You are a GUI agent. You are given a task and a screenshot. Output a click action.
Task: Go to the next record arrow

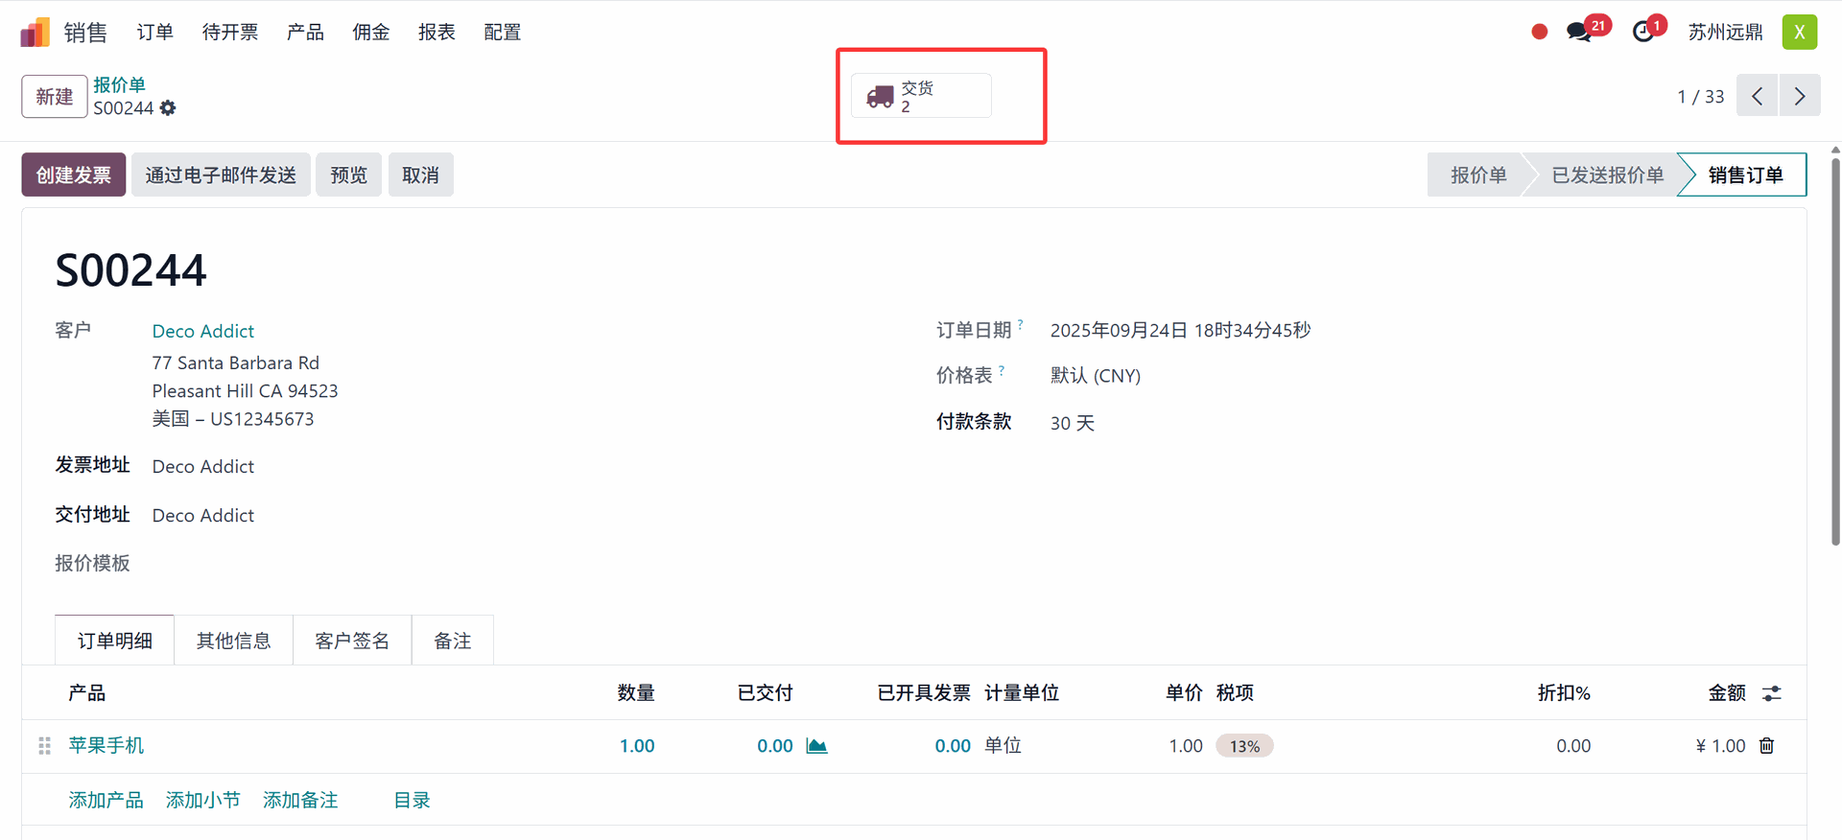[1800, 97]
